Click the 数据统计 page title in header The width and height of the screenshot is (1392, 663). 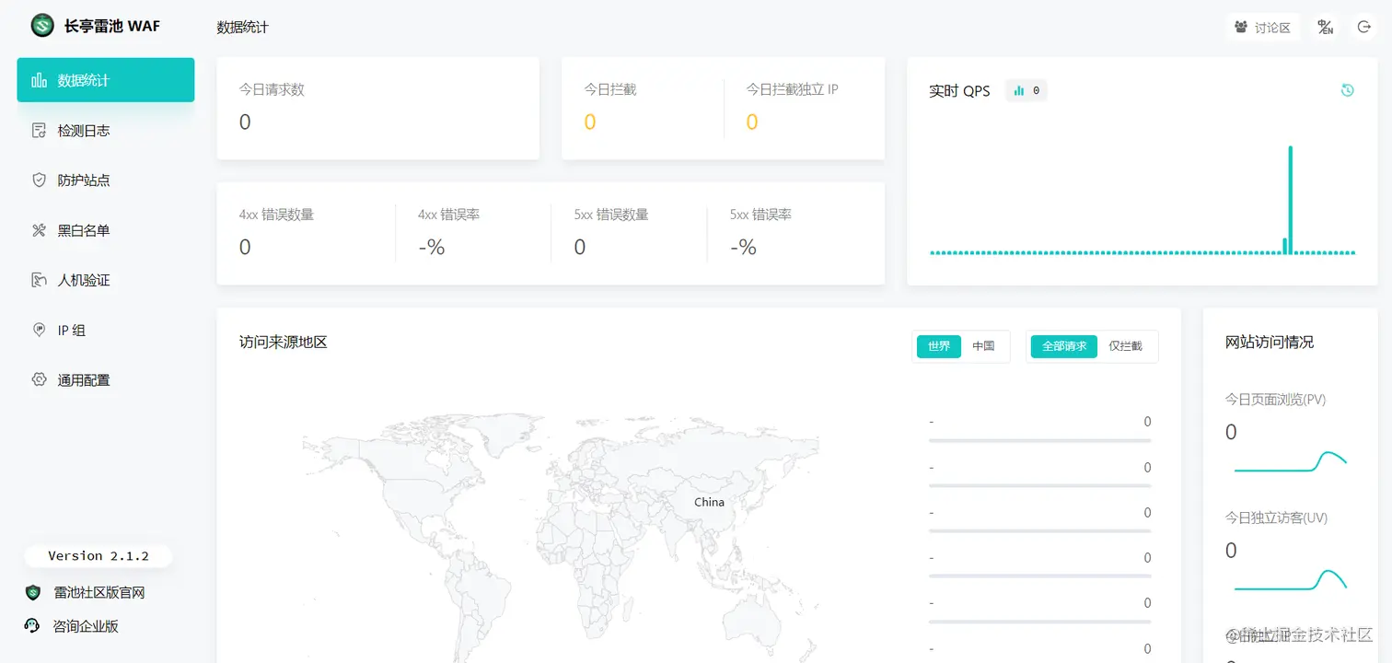coord(243,28)
